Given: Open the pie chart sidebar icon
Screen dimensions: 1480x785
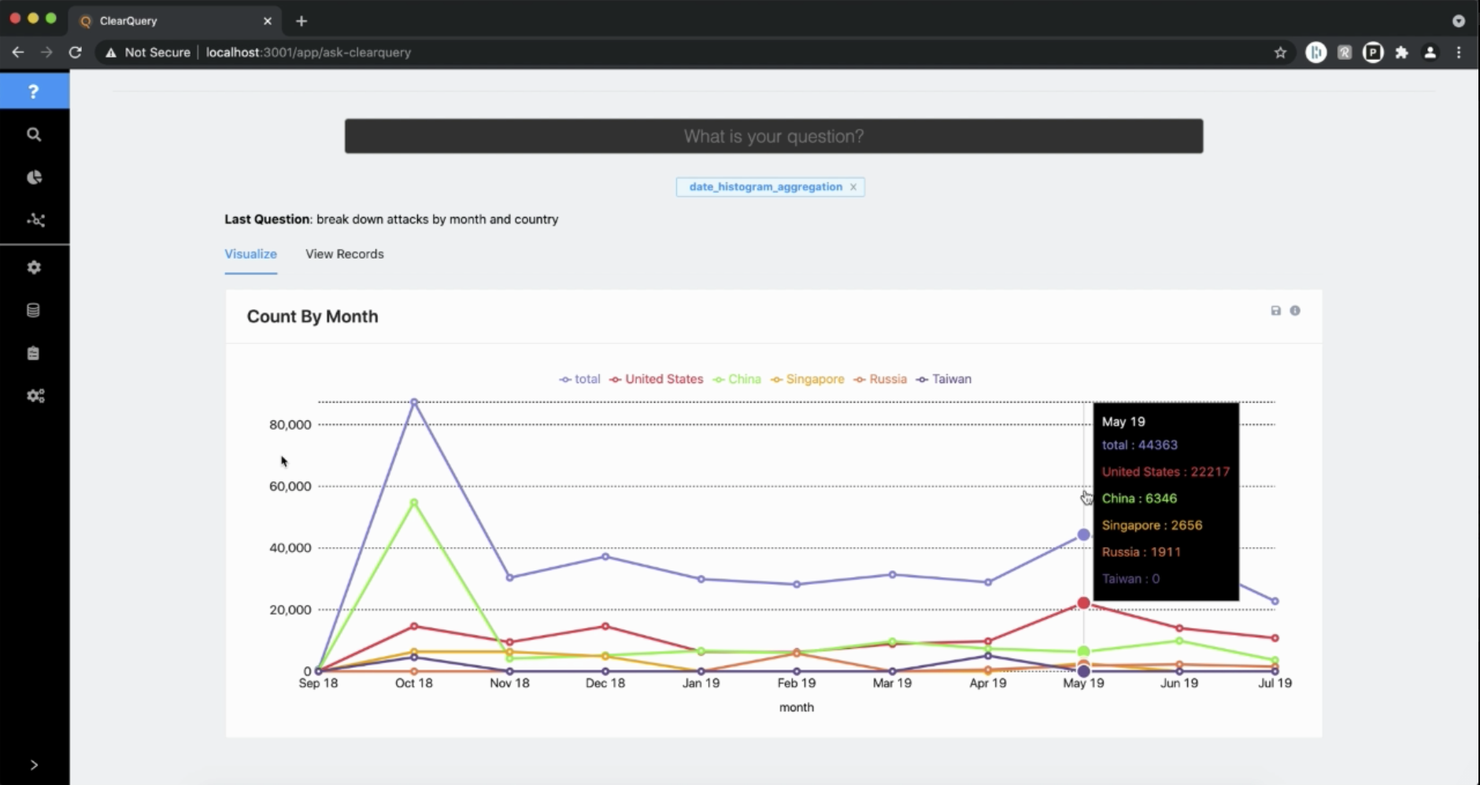Looking at the screenshot, I should click(34, 178).
